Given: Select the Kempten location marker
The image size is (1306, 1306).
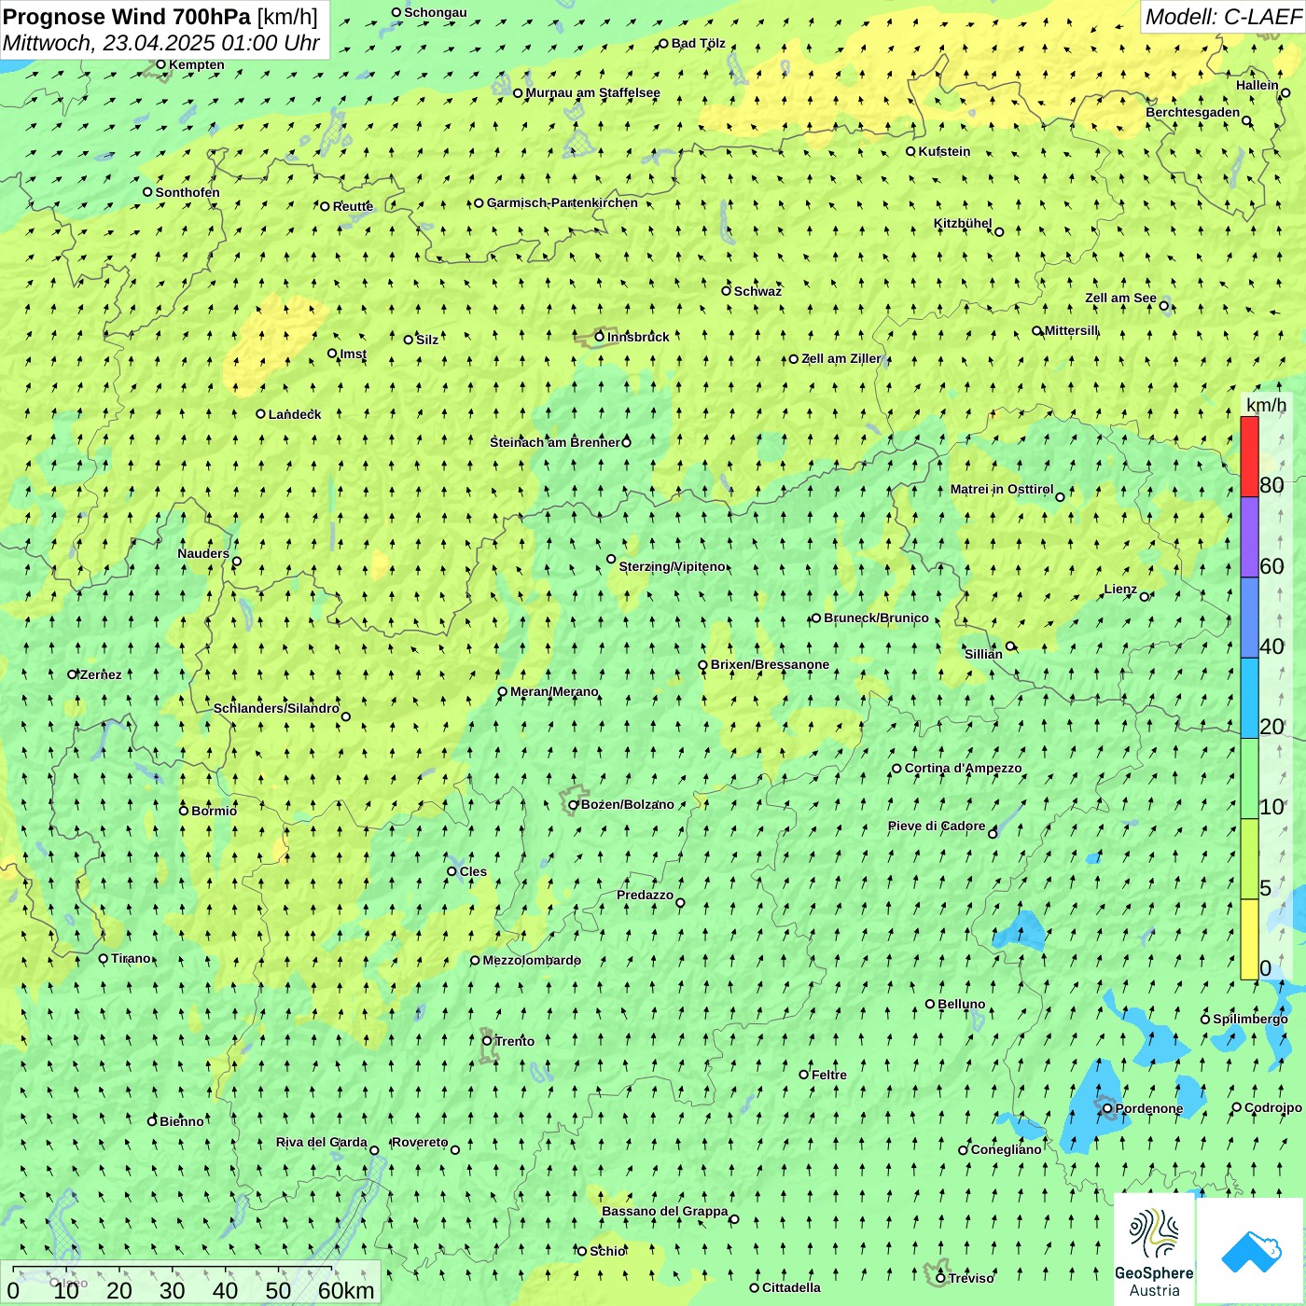Looking at the screenshot, I should point(160,64).
